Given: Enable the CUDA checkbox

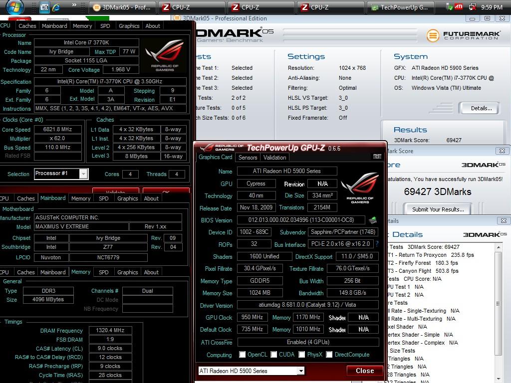Looking at the screenshot, I should 274,355.
